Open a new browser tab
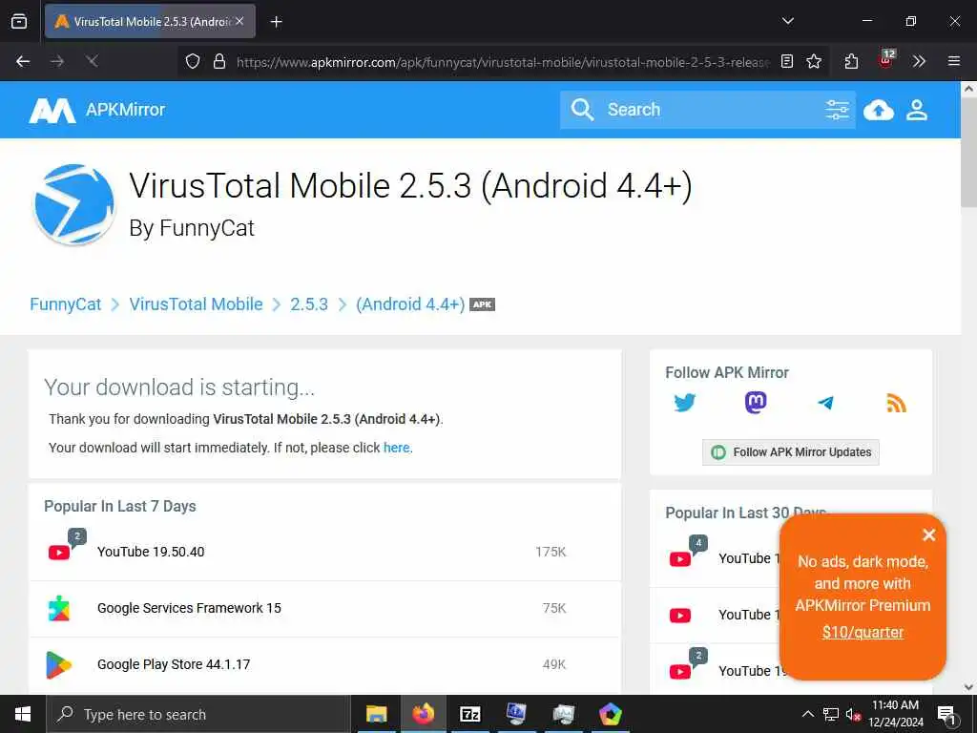The image size is (977, 733). (x=277, y=22)
